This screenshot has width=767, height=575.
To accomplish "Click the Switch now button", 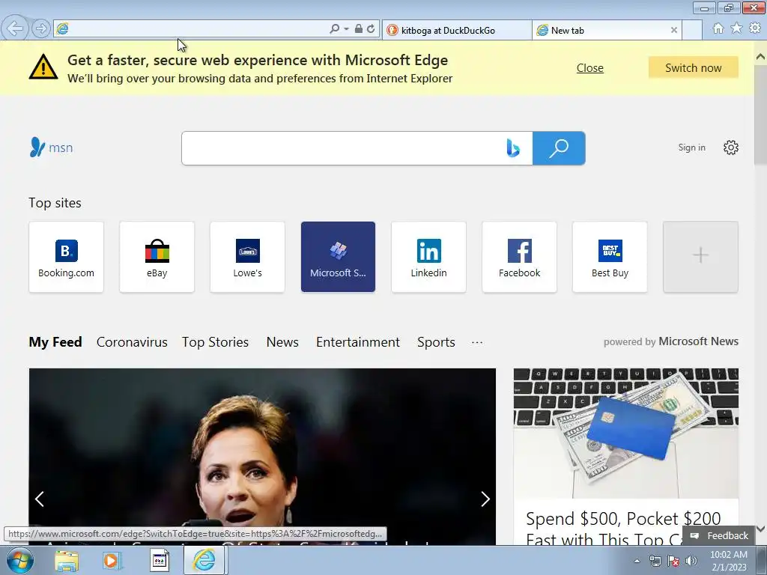I will (x=693, y=68).
